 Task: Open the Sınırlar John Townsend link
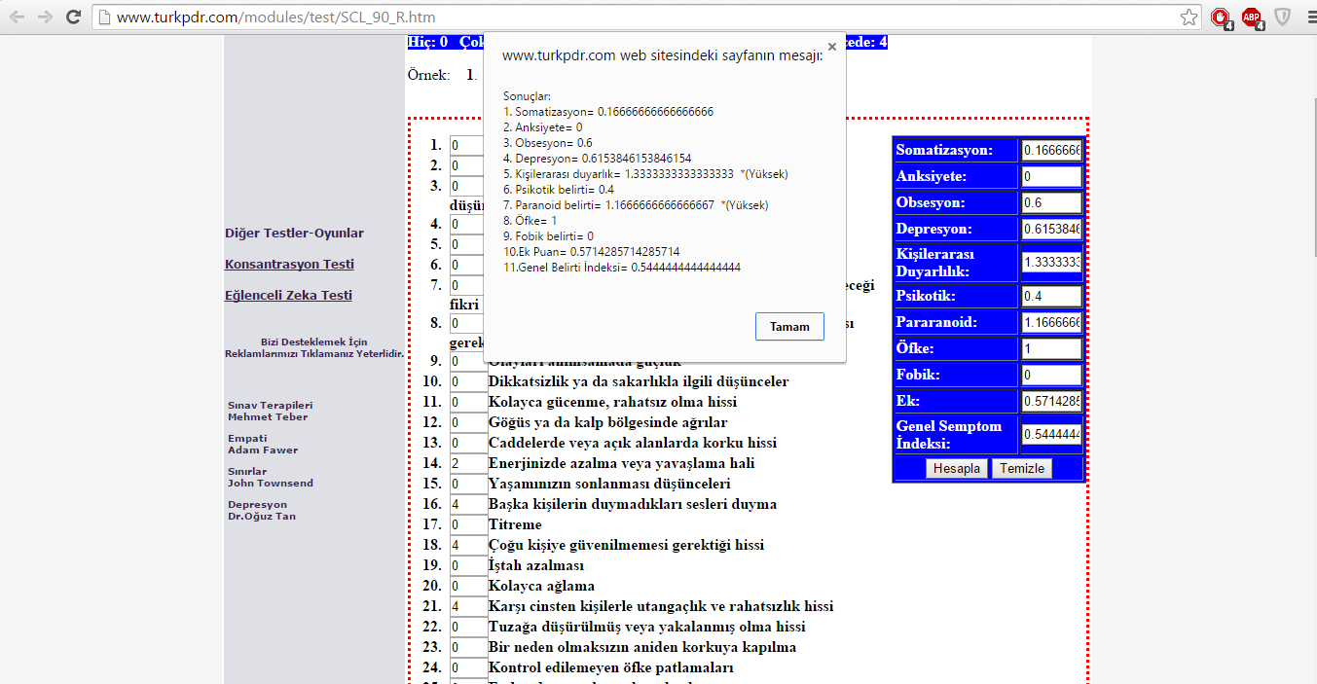[270, 477]
